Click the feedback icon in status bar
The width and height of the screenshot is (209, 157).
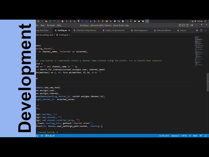click(x=201, y=136)
